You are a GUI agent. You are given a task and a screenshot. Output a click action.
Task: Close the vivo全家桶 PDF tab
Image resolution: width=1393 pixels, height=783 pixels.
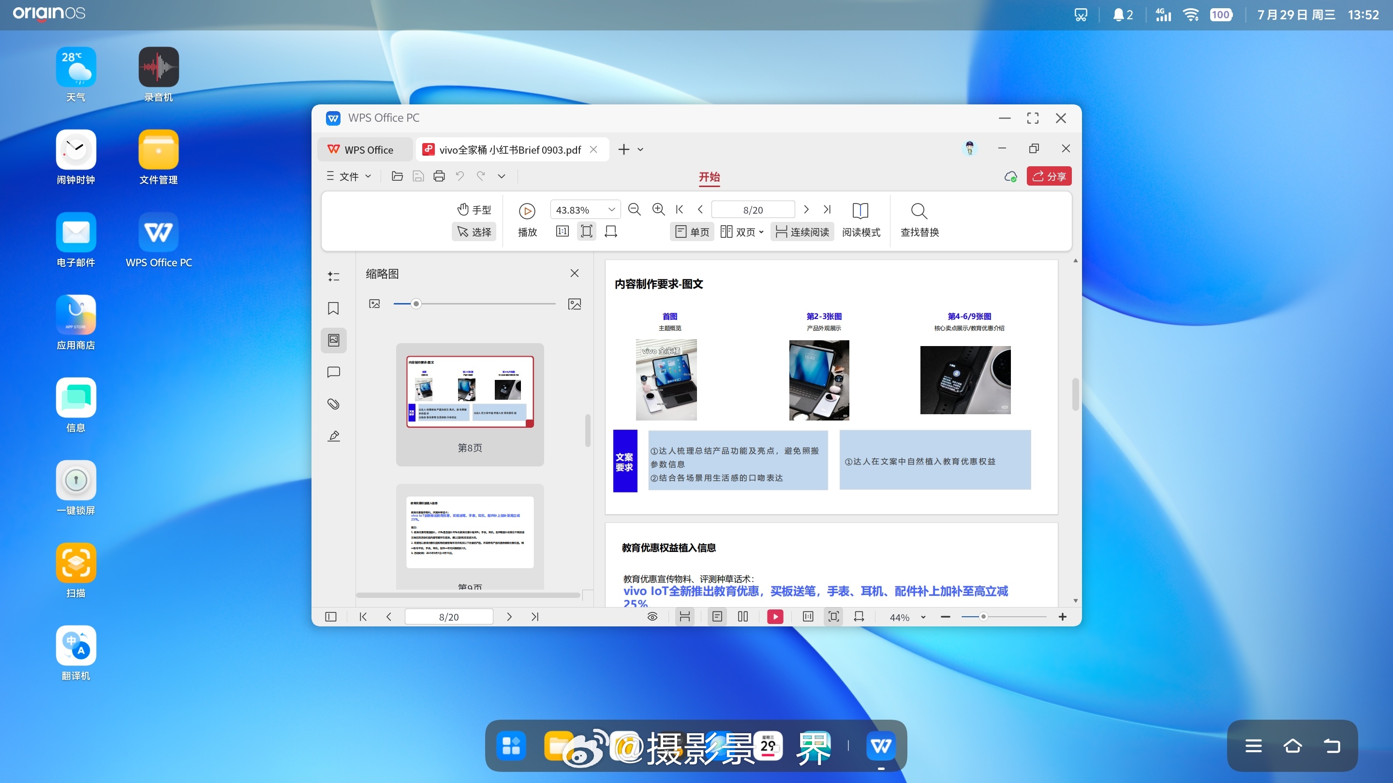coord(593,150)
